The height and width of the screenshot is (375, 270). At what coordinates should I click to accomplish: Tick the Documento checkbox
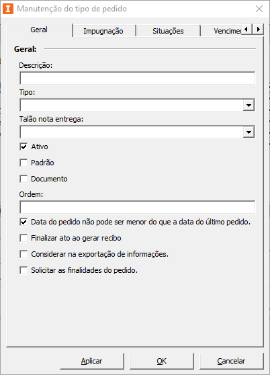click(x=24, y=179)
